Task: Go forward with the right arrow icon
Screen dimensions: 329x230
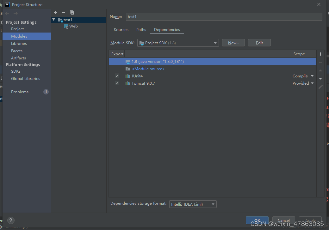Action: point(16,13)
